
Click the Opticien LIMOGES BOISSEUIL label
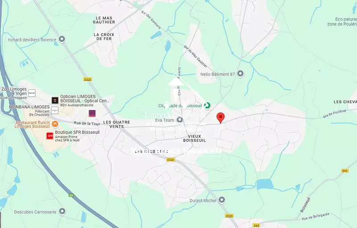(x=85, y=99)
